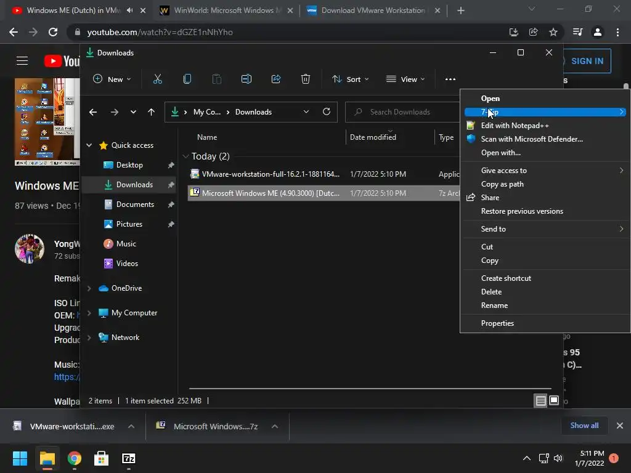Viewport: 631px width, 473px height.
Task: Open options for VMware-workstation download item
Action: click(x=131, y=426)
